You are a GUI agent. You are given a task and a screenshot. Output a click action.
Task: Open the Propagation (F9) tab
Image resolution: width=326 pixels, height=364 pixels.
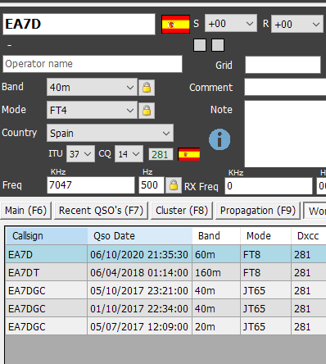click(x=258, y=211)
